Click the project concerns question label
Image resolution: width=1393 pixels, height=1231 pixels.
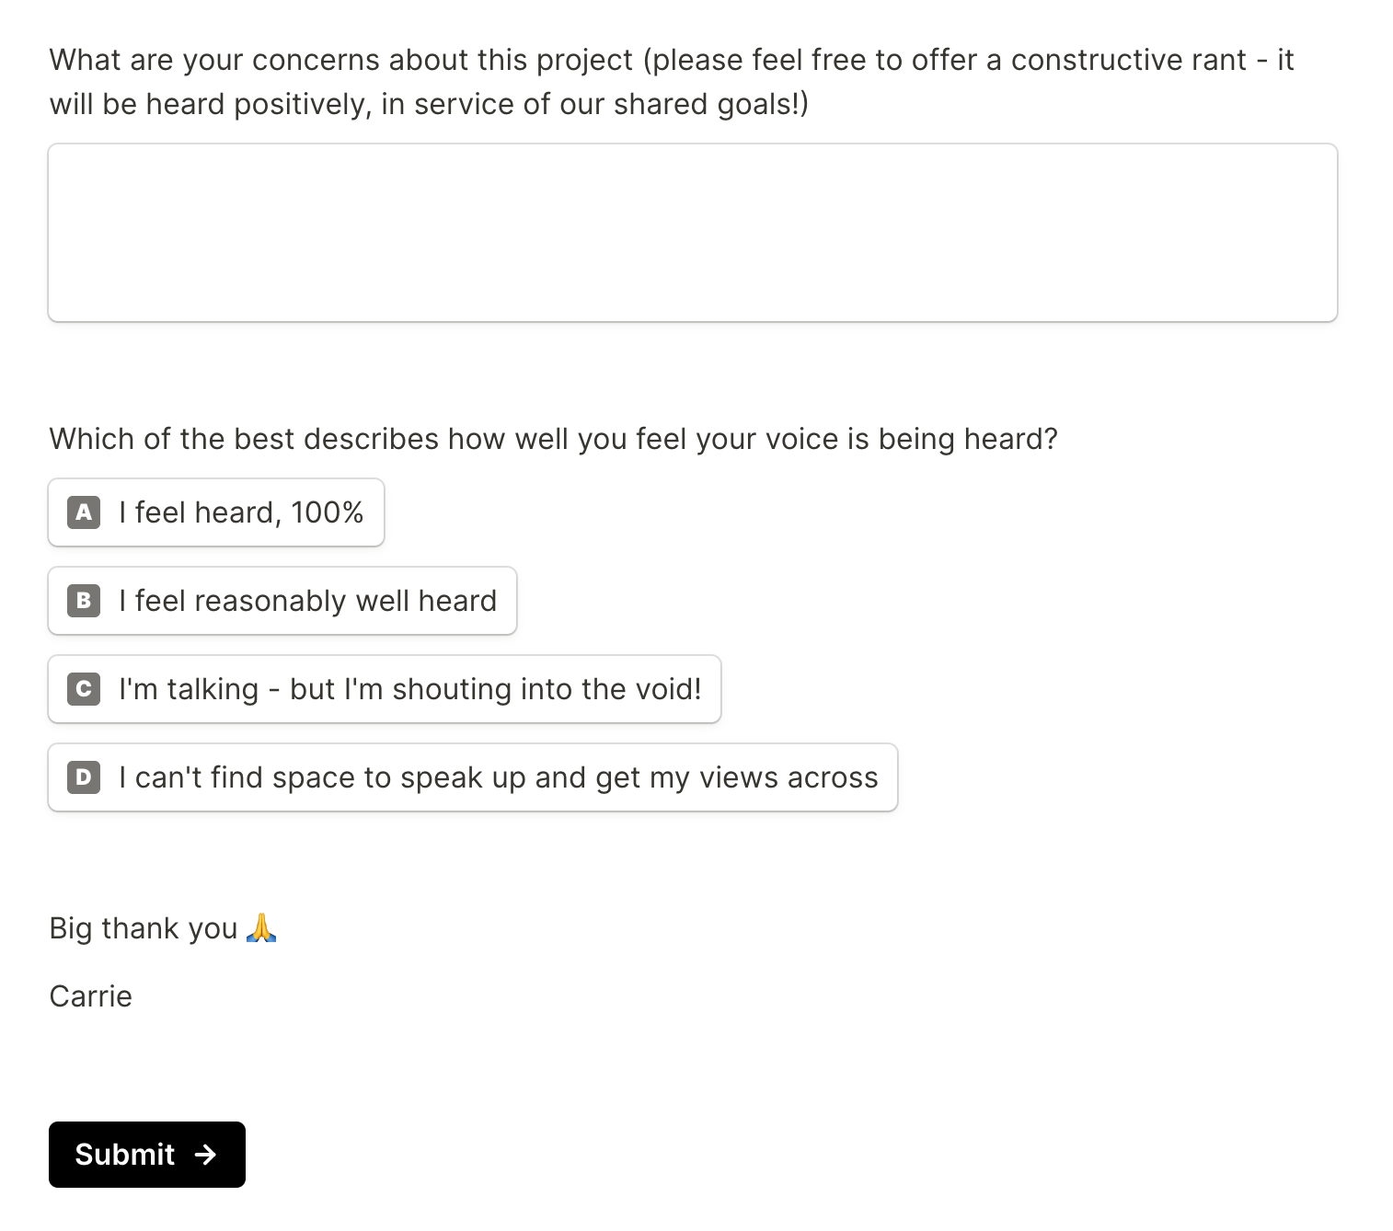click(671, 82)
